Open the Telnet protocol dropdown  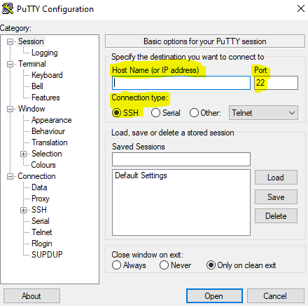(263, 113)
